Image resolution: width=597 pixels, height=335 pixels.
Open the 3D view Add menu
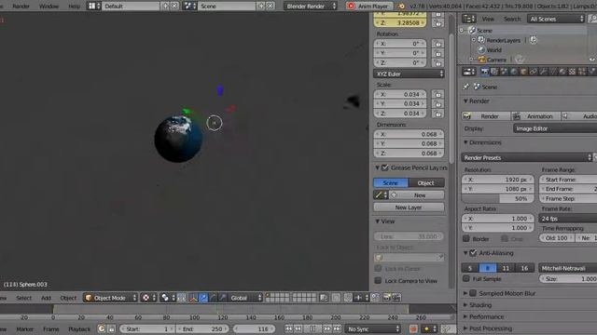(x=46, y=298)
